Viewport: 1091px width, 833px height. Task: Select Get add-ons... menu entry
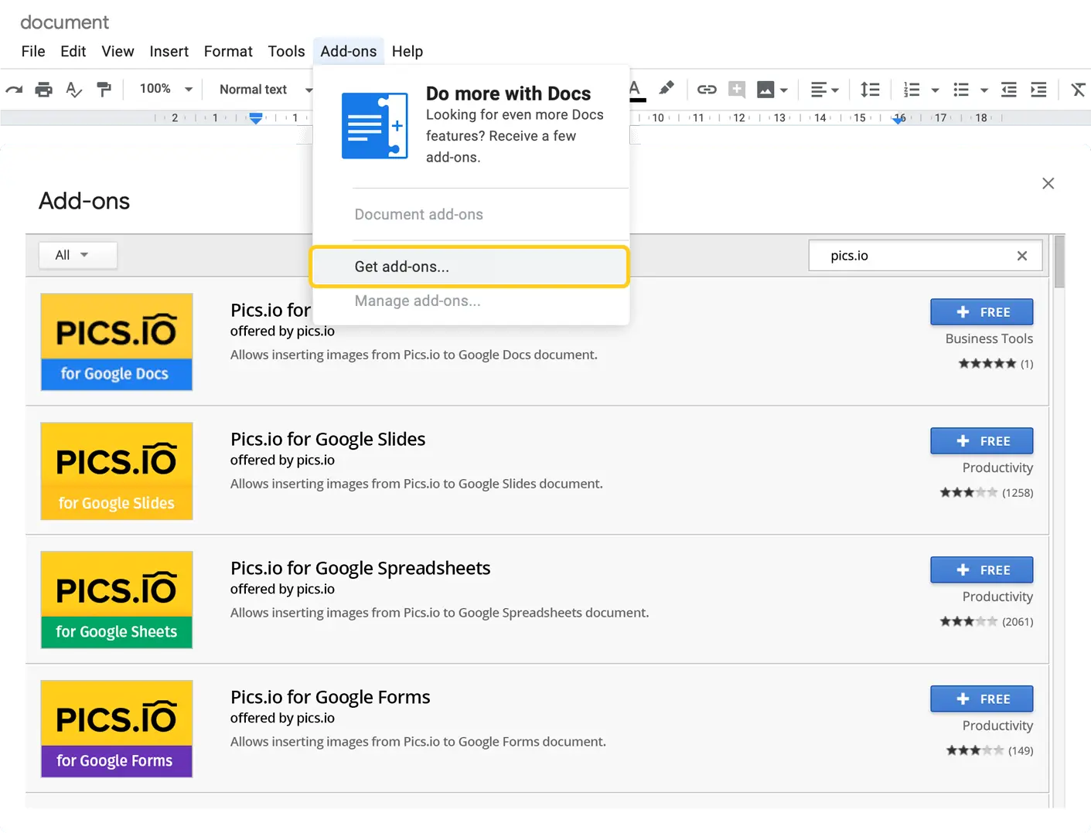[469, 267]
